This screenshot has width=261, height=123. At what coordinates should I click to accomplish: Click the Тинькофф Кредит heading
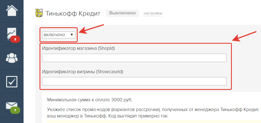pyautogui.click(x=73, y=13)
